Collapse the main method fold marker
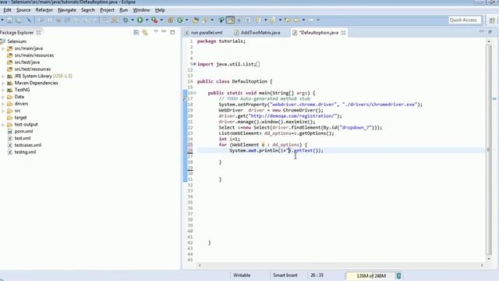The image size is (499, 281). pos(195,93)
